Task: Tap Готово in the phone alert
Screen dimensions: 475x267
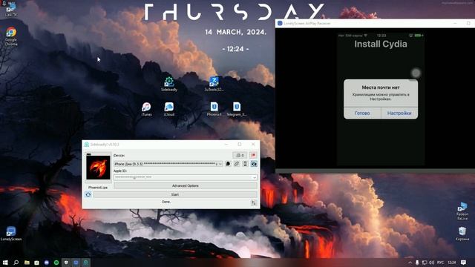Action: click(x=362, y=113)
